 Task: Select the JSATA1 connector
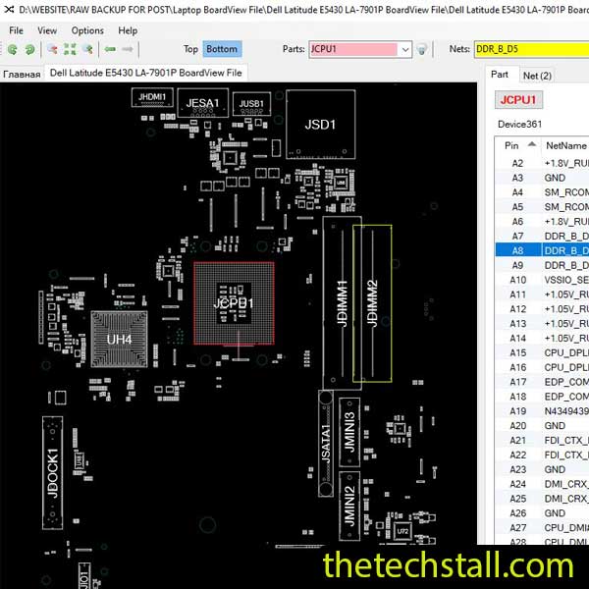(x=326, y=444)
